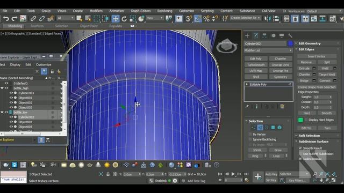Click the Configure Modifier Sets icon
344x193 pixels.
[282, 107]
